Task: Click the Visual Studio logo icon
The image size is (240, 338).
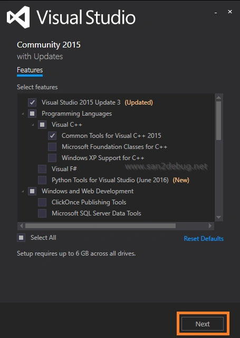Action: point(18,17)
